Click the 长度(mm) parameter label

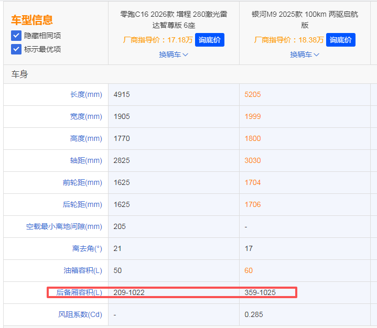pyautogui.click(x=86, y=95)
